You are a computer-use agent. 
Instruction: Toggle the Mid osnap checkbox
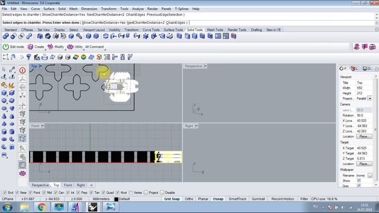(x=44, y=193)
